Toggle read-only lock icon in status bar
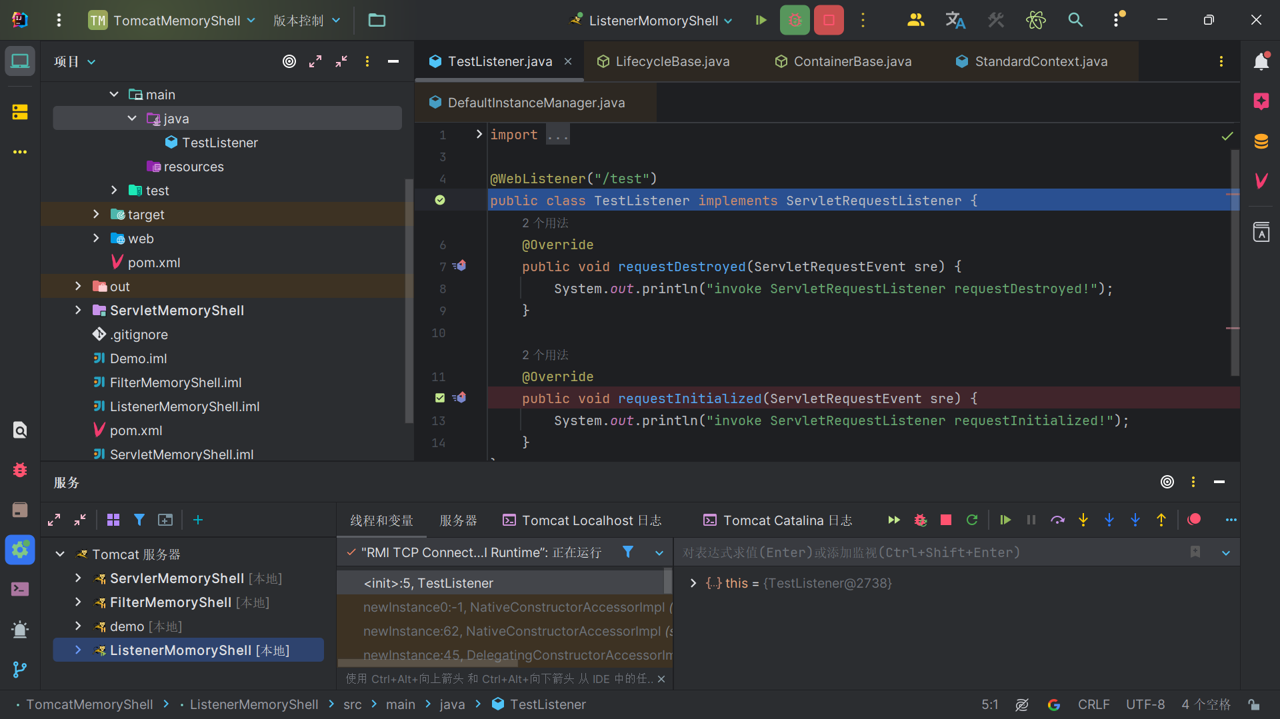The image size is (1280, 719). 1254,704
